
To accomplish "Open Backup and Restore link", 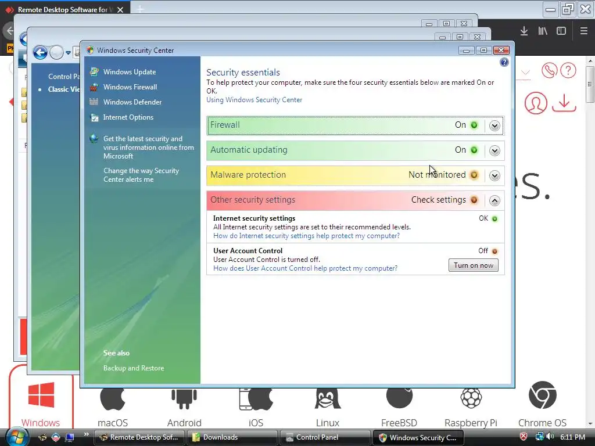I will 134,368.
